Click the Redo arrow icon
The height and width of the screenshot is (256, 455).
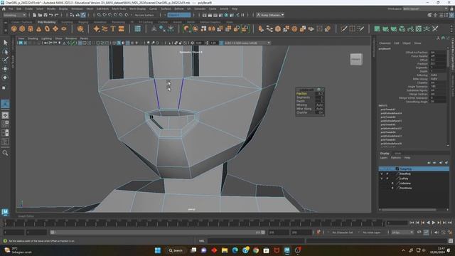[x=56, y=15]
